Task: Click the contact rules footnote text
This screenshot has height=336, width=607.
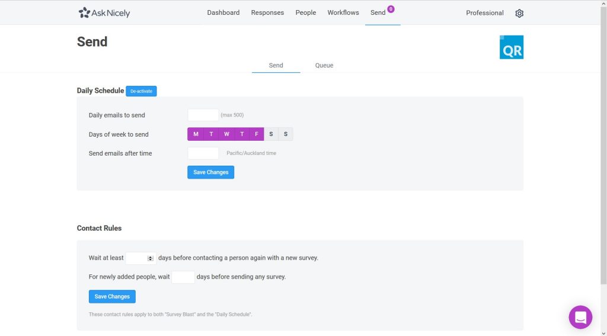Action: coord(170,314)
